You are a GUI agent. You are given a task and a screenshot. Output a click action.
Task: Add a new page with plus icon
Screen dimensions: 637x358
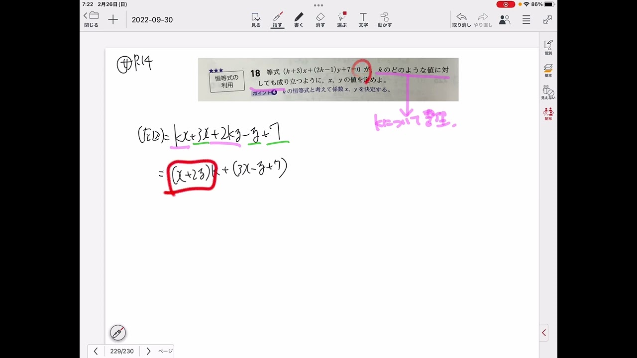pyautogui.click(x=113, y=20)
